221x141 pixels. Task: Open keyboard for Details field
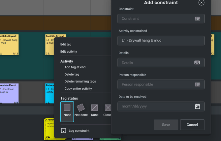coord(197,62)
